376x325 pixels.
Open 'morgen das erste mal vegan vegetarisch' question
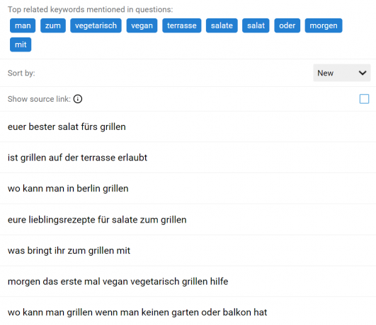(x=188, y=281)
